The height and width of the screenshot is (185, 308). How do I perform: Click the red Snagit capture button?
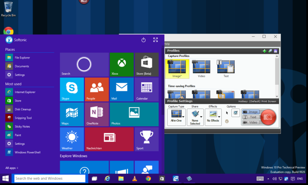[x=268, y=117]
